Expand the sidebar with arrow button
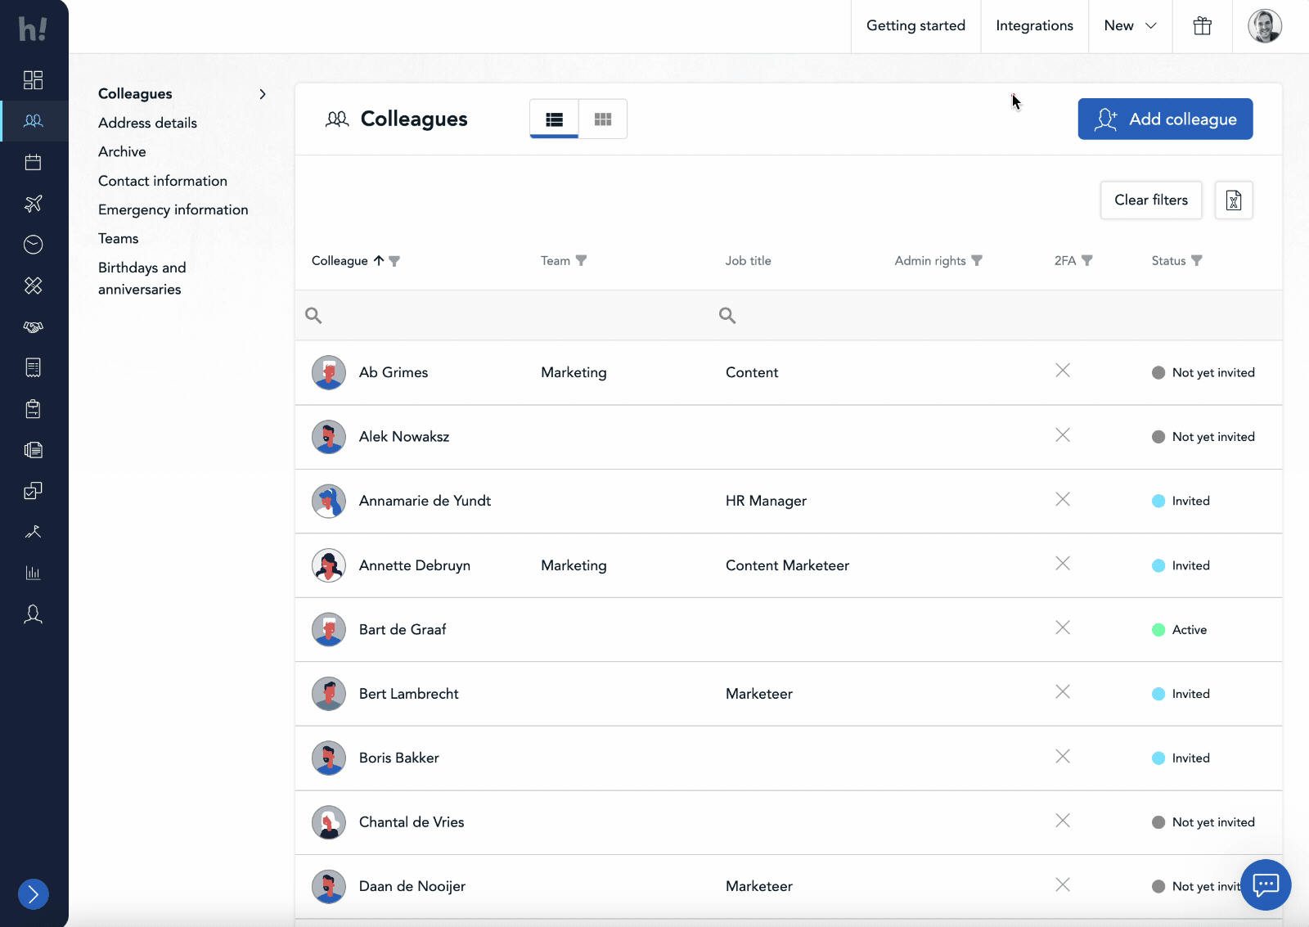 pyautogui.click(x=34, y=894)
